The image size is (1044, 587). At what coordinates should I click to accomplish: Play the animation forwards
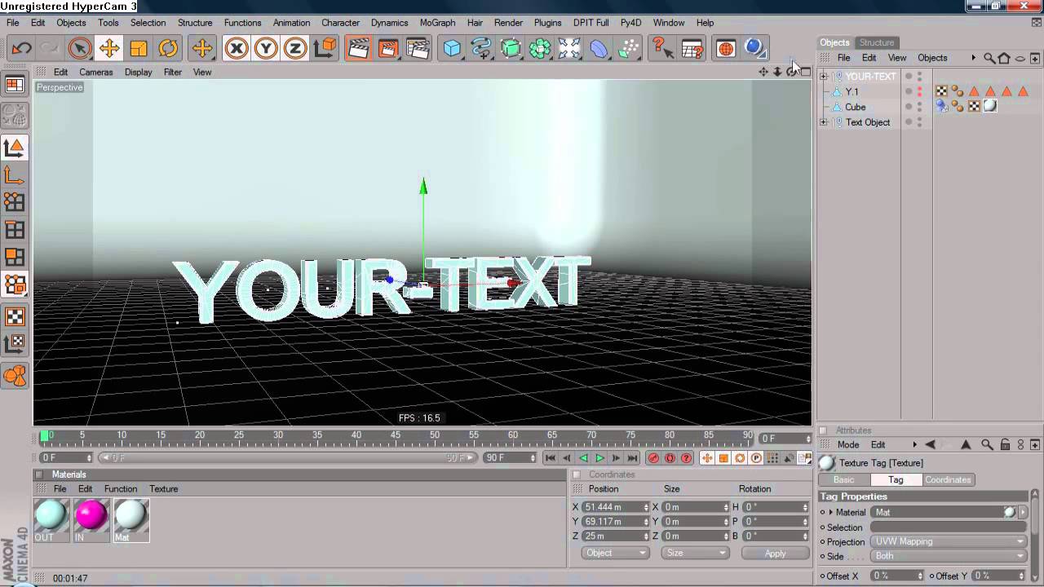click(599, 458)
